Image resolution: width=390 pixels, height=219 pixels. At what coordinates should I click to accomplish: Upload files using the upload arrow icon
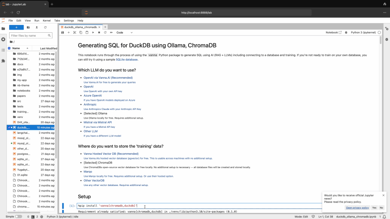[x=37, y=27]
